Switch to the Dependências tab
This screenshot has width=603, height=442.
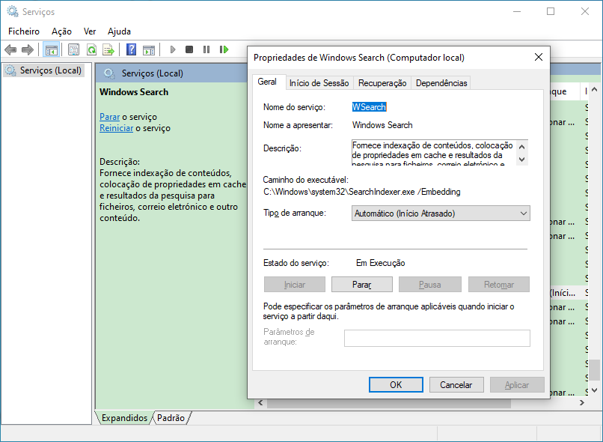(x=441, y=83)
